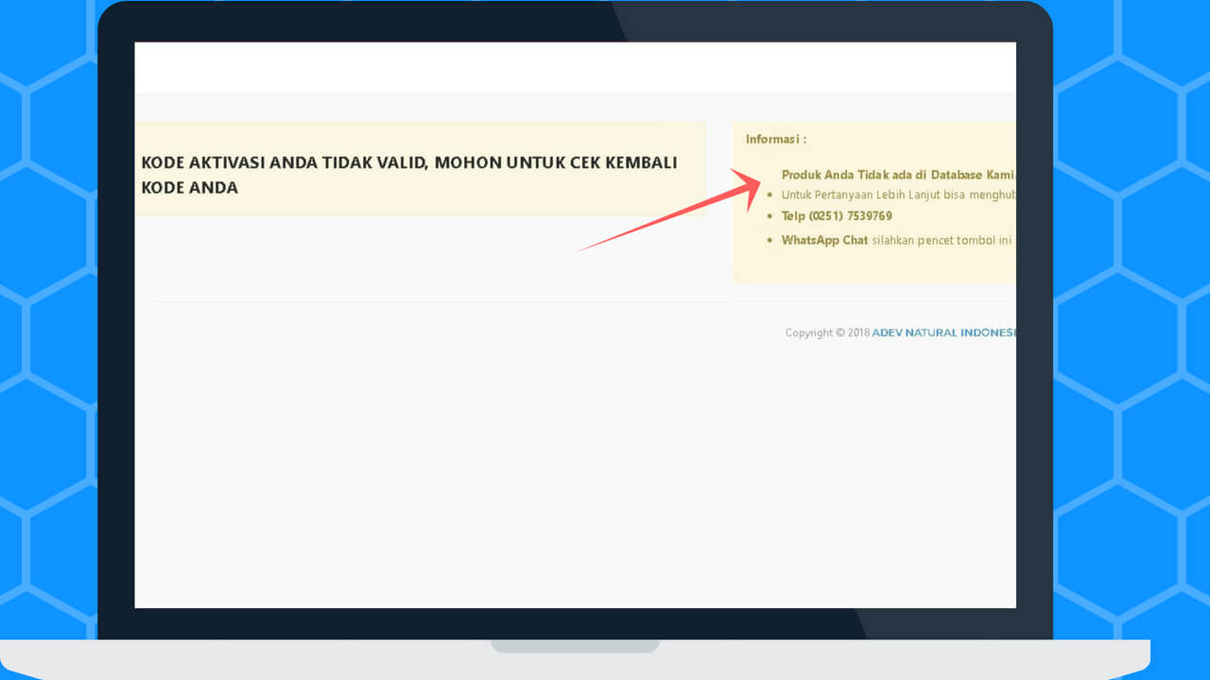1210x680 pixels.
Task: Click the laptop notch below the screen
Action: (x=575, y=646)
